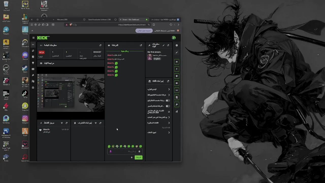Reload the Kick dashboard page
The image size is (325, 183).
[x=171, y=25]
